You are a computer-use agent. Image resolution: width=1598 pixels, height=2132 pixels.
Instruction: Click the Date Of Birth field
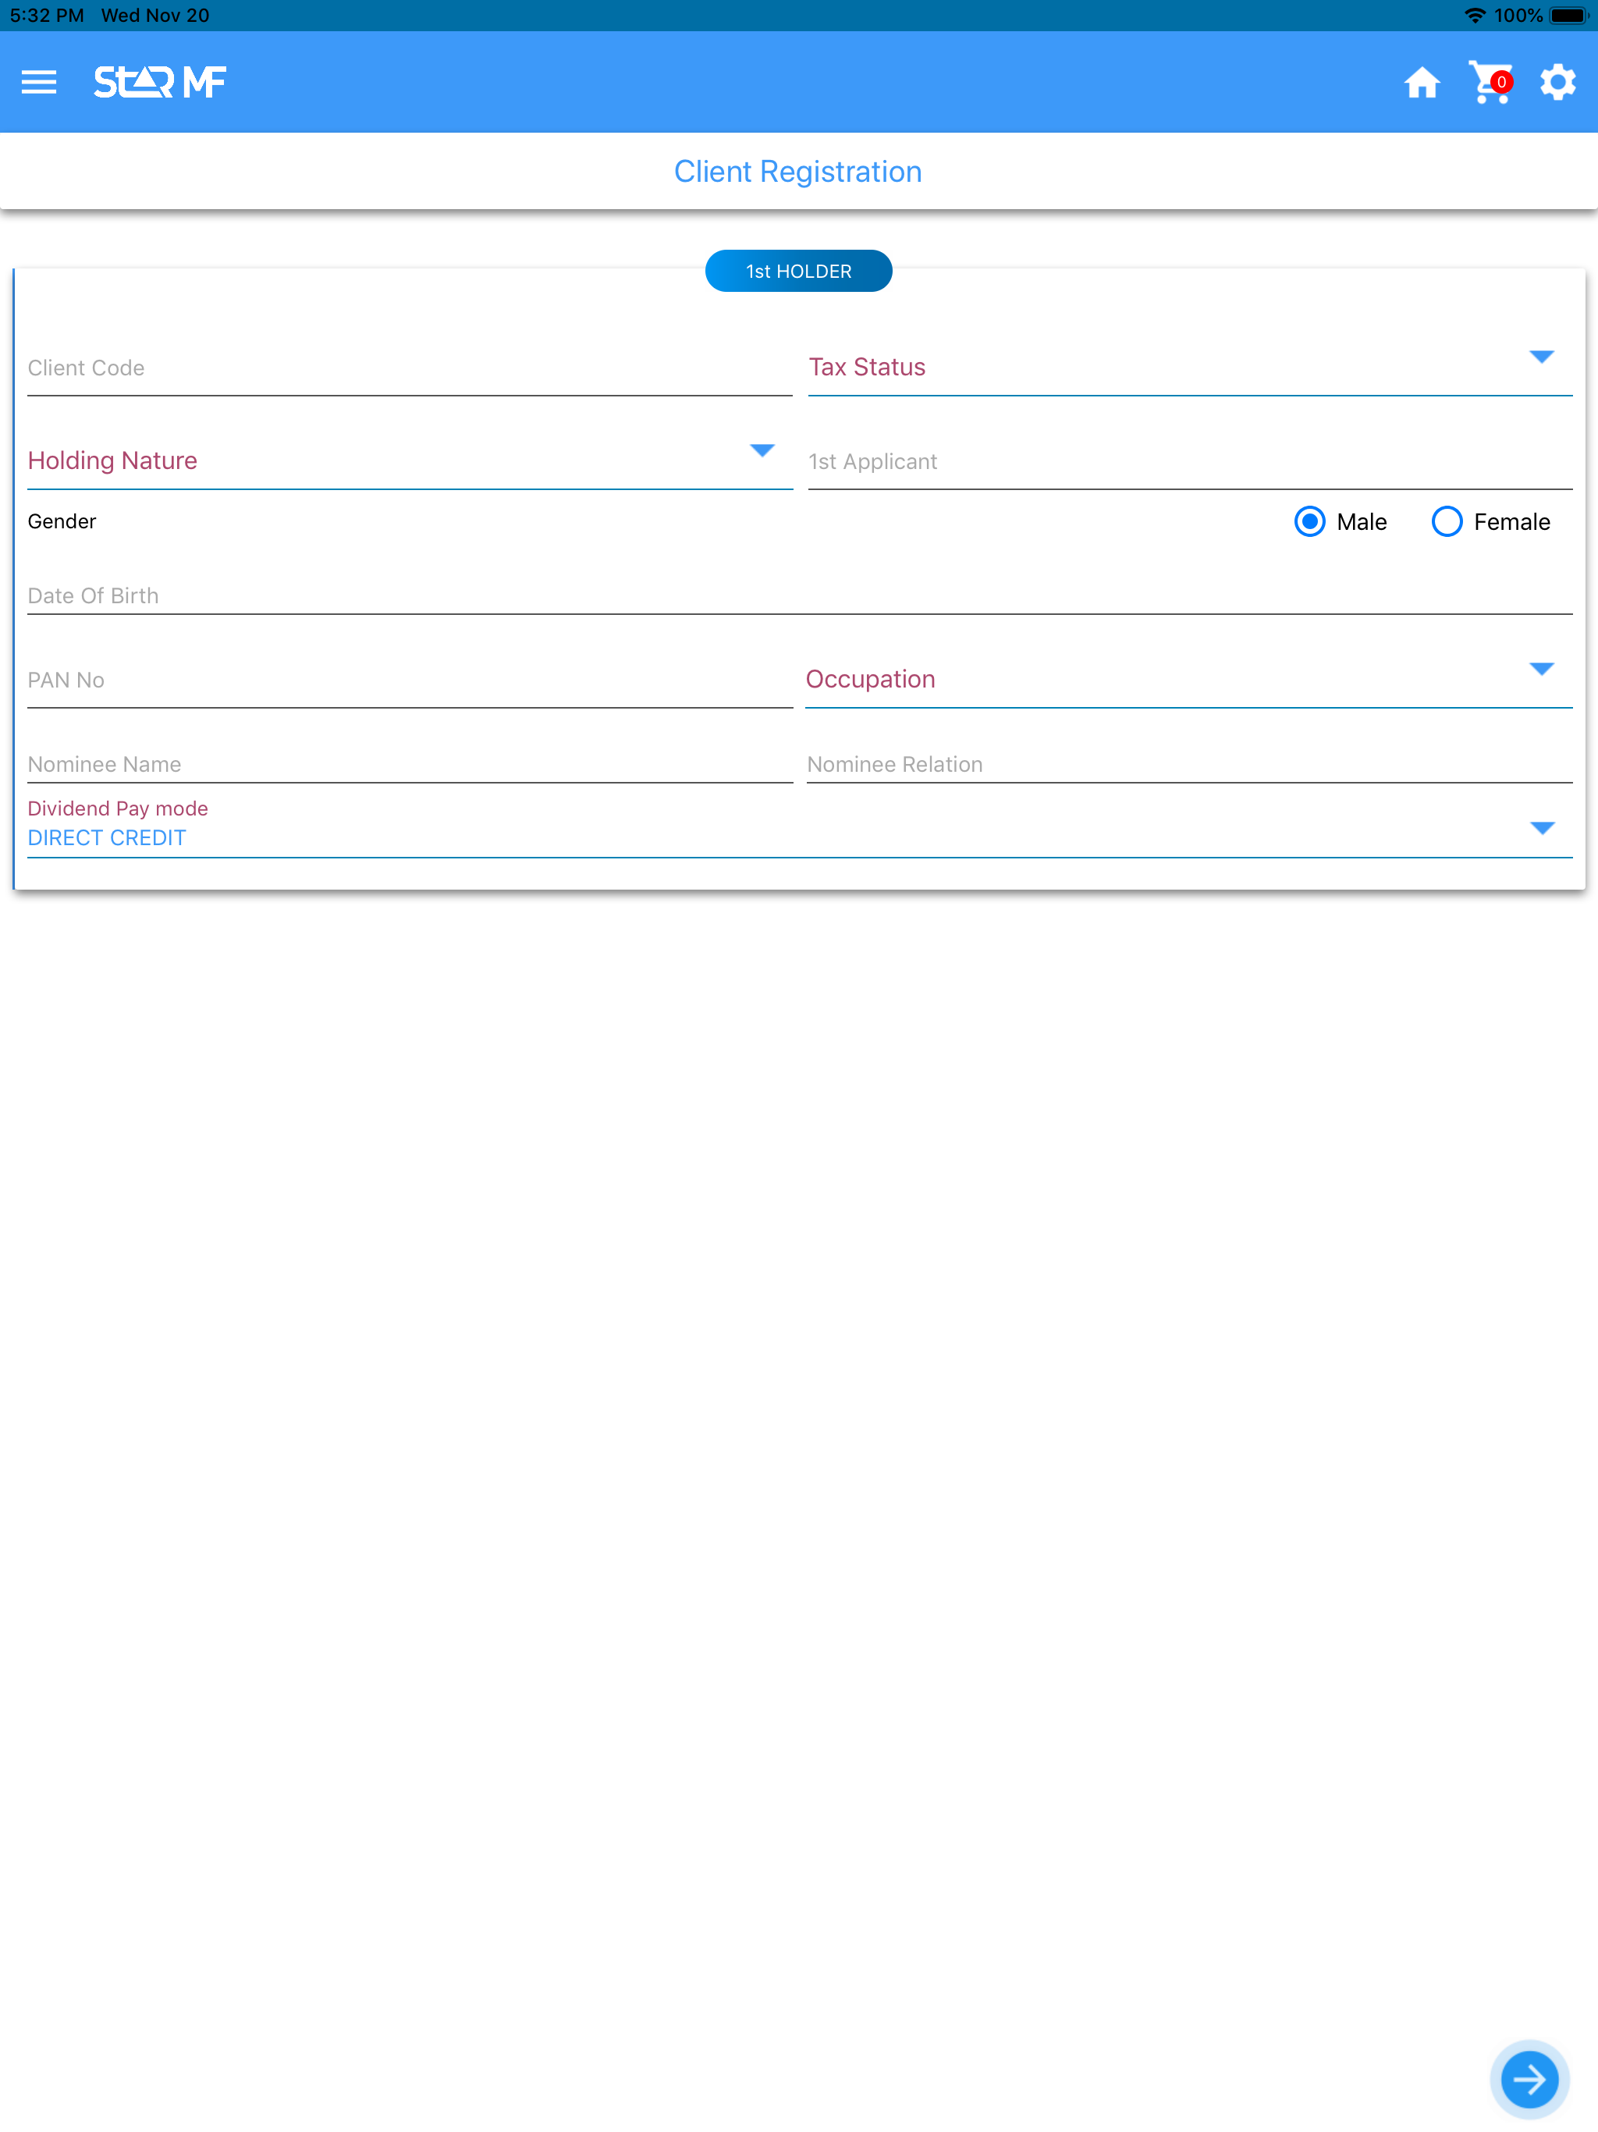[x=385, y=595]
